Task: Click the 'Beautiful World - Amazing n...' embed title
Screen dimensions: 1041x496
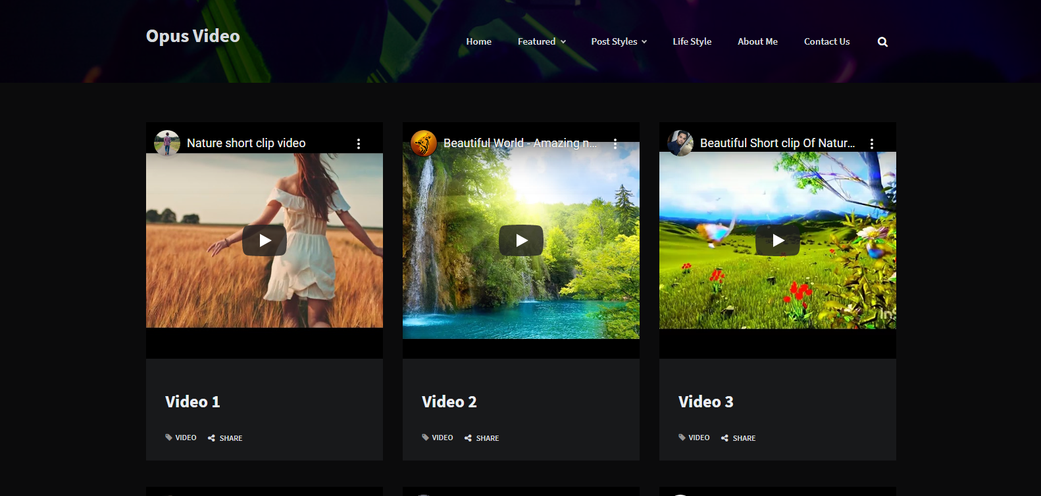Action: click(x=520, y=143)
